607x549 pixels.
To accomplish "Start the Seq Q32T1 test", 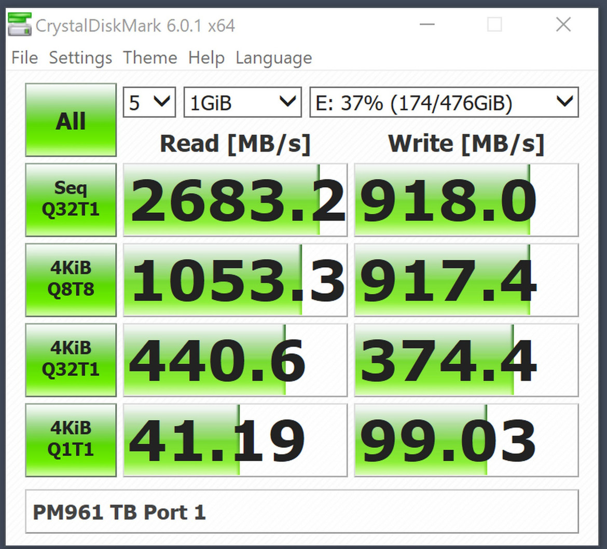I will 71,200.
